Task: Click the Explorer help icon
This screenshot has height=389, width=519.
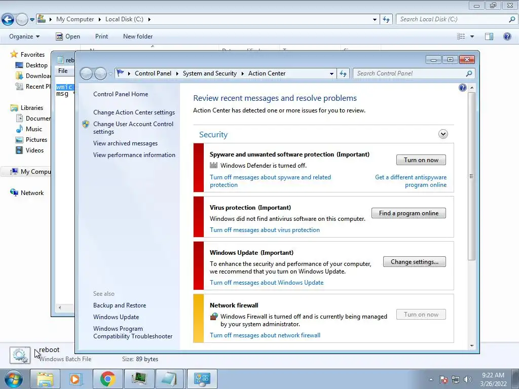Action: pyautogui.click(x=507, y=36)
